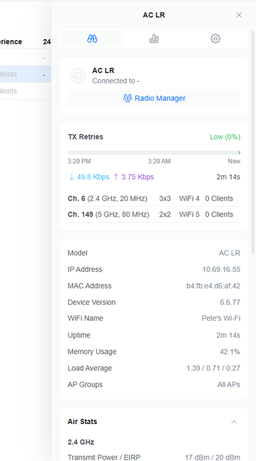Click the 3:20 AM timeline label

159,161
